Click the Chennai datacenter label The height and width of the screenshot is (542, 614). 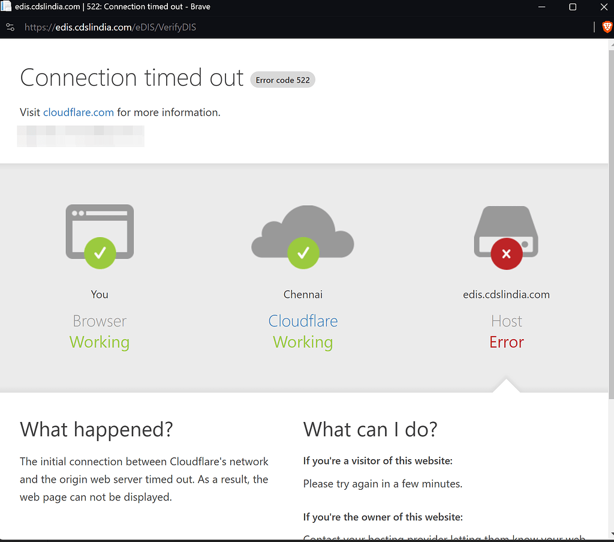(303, 294)
